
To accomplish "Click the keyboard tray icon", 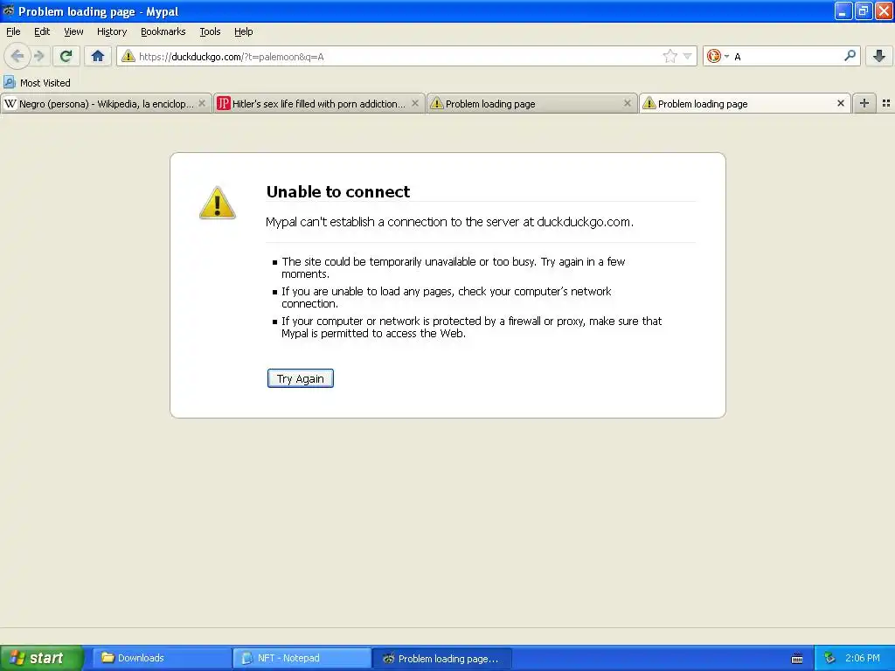I will point(797,659).
